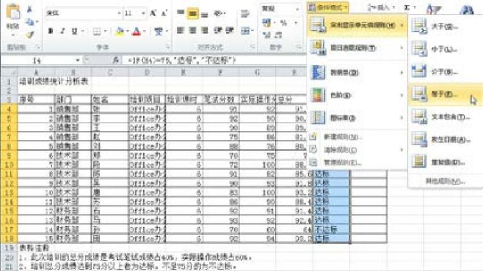Toggle the Center horizontal alignment button

pyautogui.click(x=192, y=30)
